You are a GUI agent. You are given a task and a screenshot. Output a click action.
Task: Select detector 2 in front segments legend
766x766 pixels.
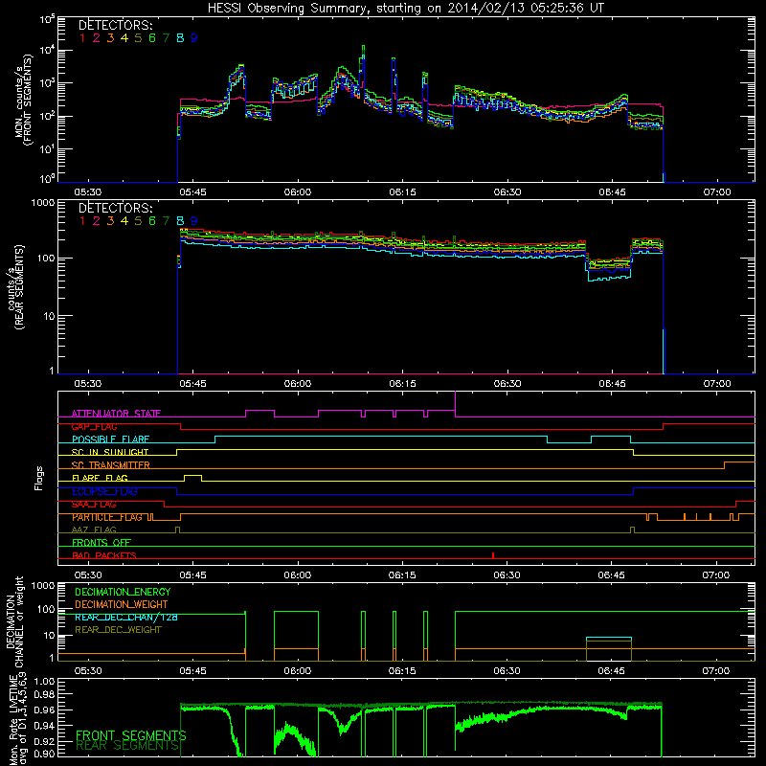(97, 38)
